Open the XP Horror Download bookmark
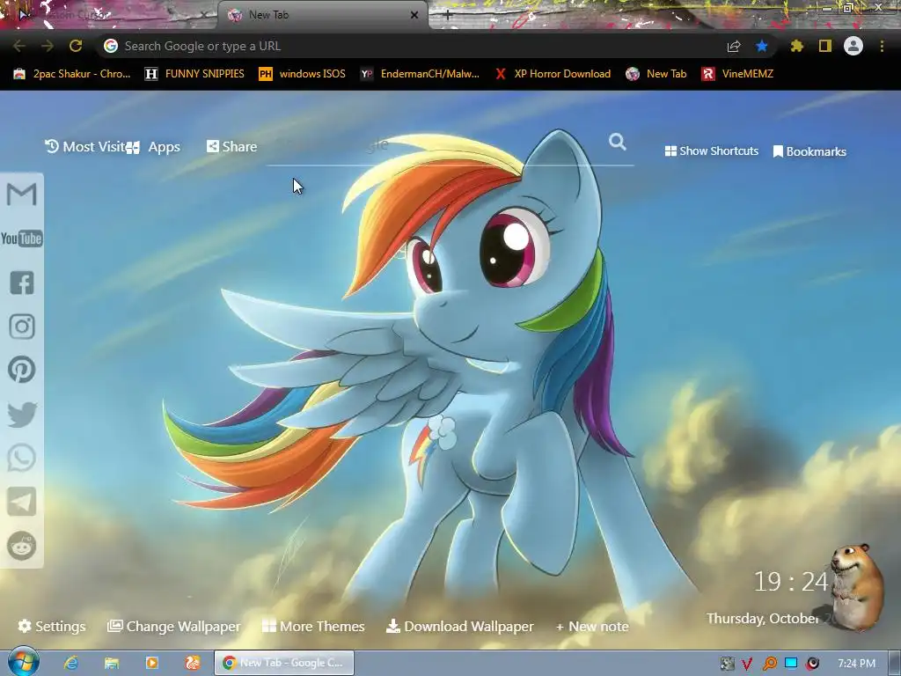 click(x=553, y=74)
